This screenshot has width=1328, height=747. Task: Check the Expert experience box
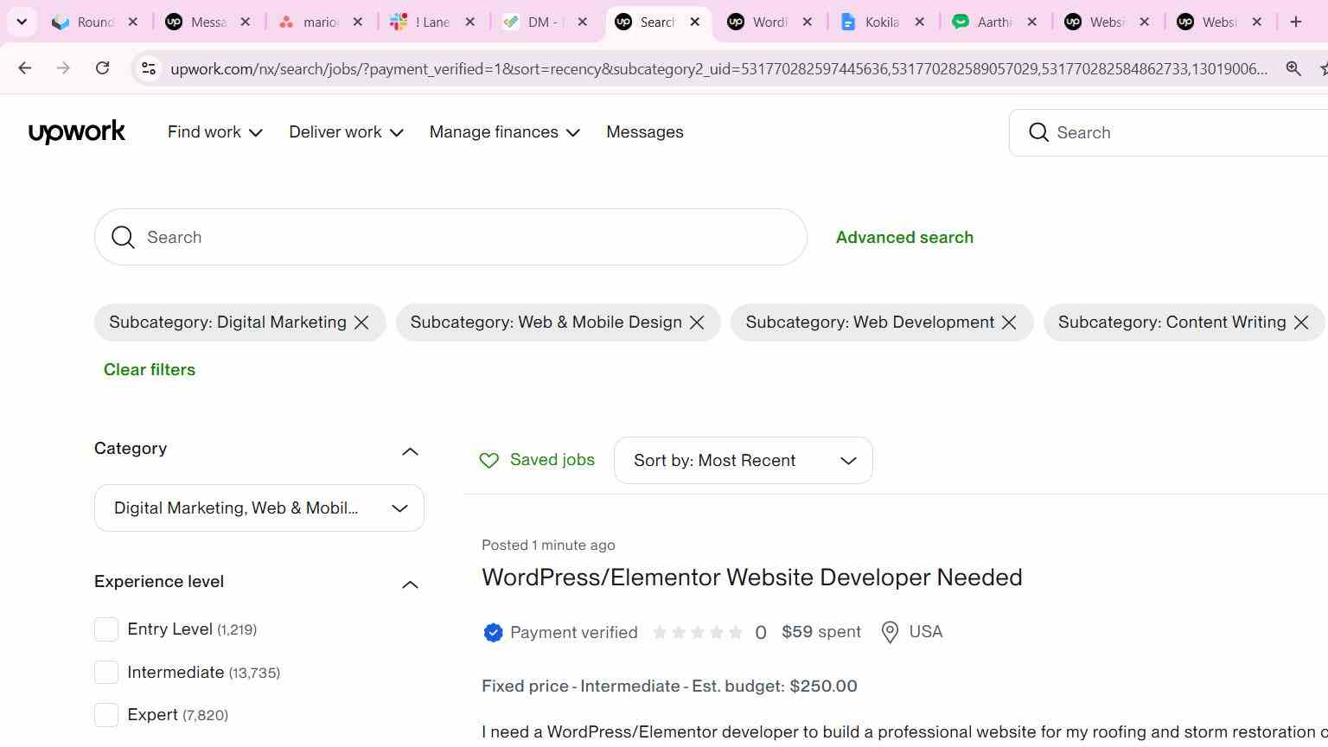106,715
